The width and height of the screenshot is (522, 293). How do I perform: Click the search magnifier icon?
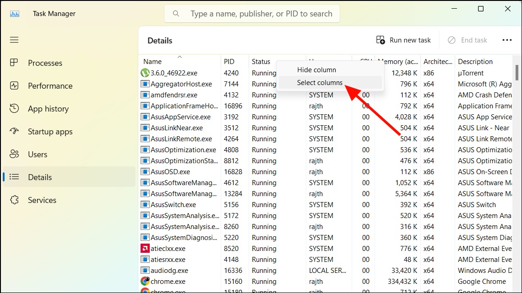pos(176,14)
